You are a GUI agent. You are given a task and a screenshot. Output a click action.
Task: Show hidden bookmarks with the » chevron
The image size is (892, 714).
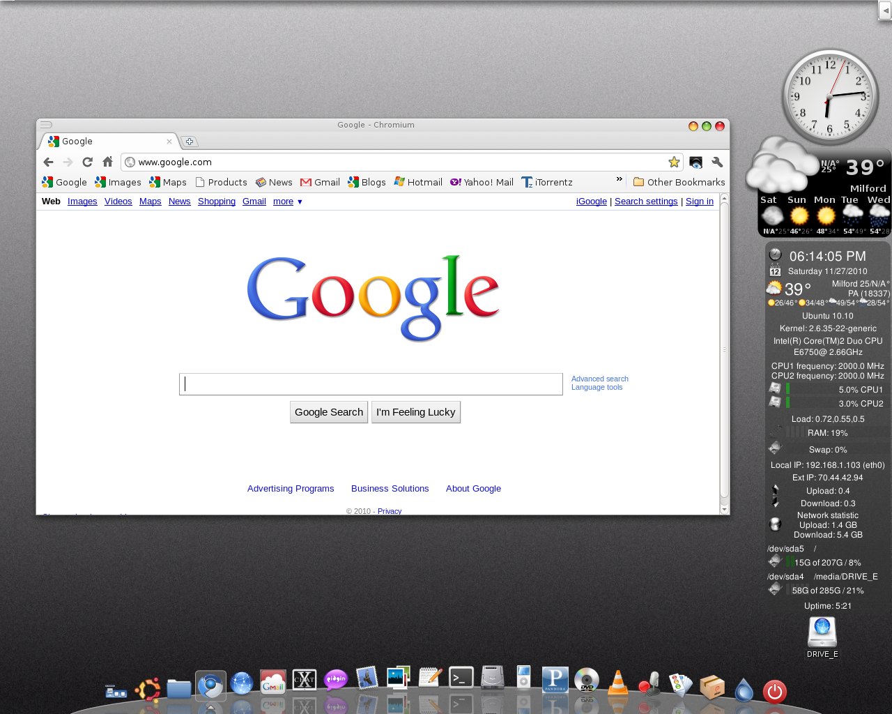pyautogui.click(x=619, y=179)
